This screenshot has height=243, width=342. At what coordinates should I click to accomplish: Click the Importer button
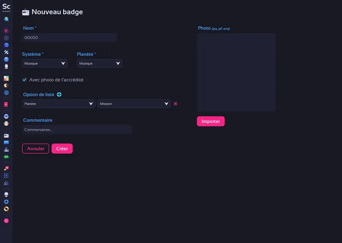[210, 121]
